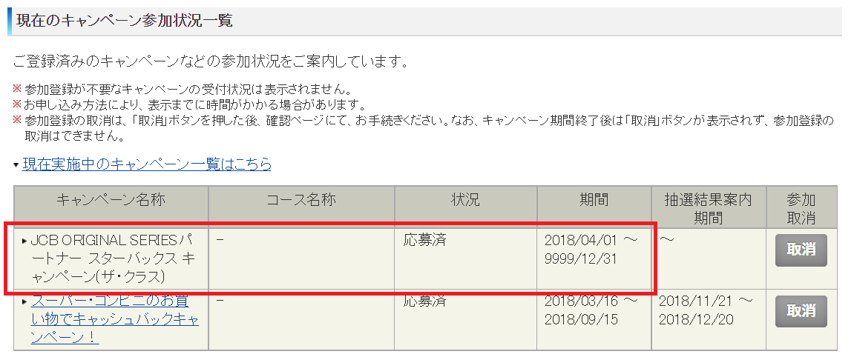
Task: Click the 期間 column header
Action: tap(594, 200)
